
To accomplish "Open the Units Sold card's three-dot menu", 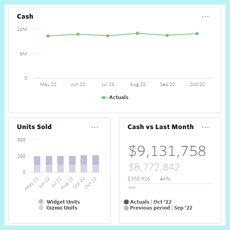I will tap(95, 127).
